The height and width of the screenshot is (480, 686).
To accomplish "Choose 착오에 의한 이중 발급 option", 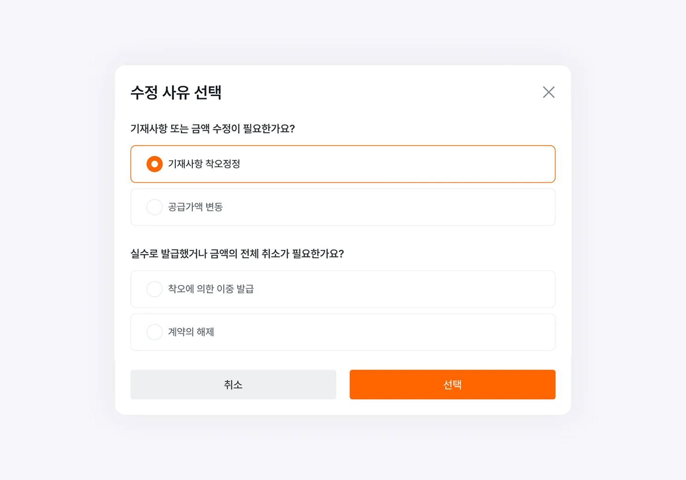I will point(154,289).
